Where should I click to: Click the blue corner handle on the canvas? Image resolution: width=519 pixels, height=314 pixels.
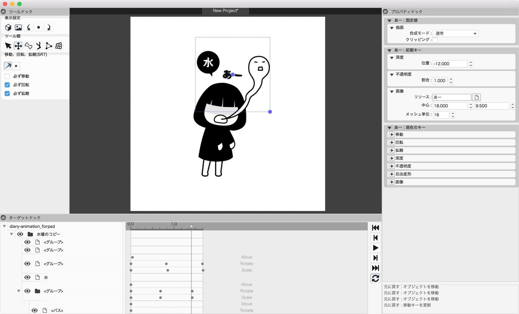(x=270, y=112)
